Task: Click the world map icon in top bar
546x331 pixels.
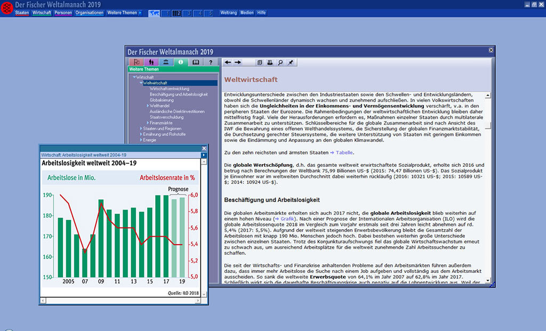Action: click(x=154, y=13)
